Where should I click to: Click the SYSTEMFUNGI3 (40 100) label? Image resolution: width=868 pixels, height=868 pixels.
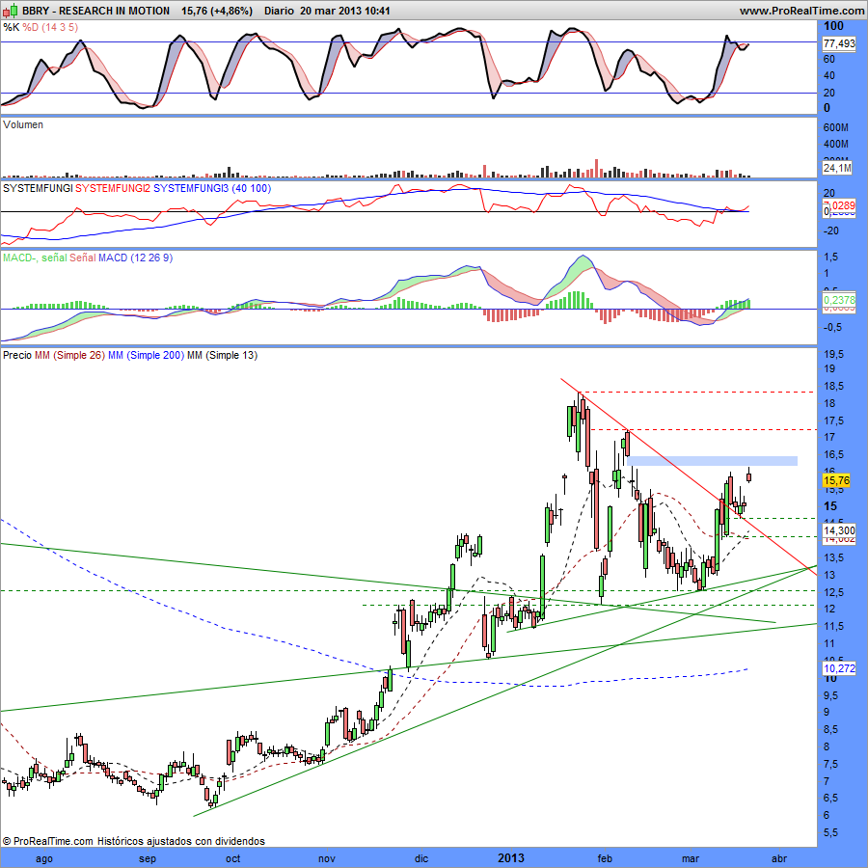pyautogui.click(x=212, y=188)
